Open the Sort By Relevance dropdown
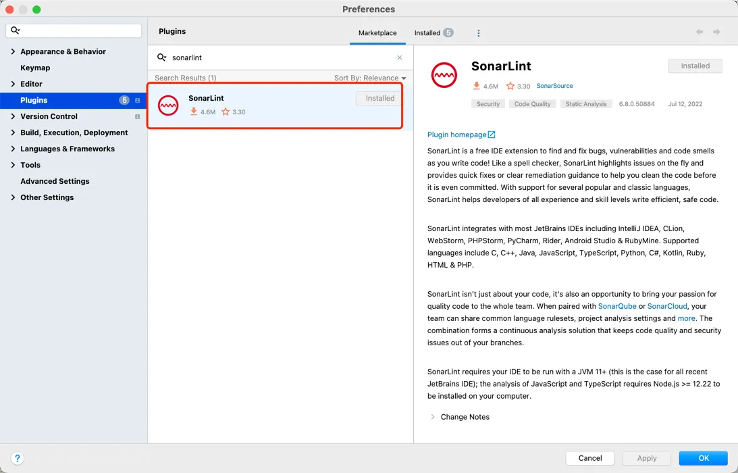The height and width of the screenshot is (473, 738). [370, 78]
